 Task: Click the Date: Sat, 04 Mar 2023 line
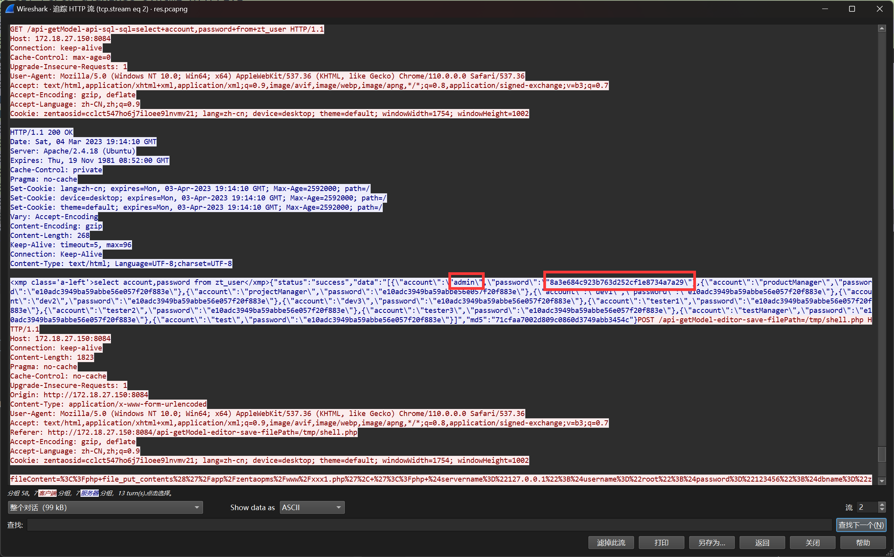83,142
